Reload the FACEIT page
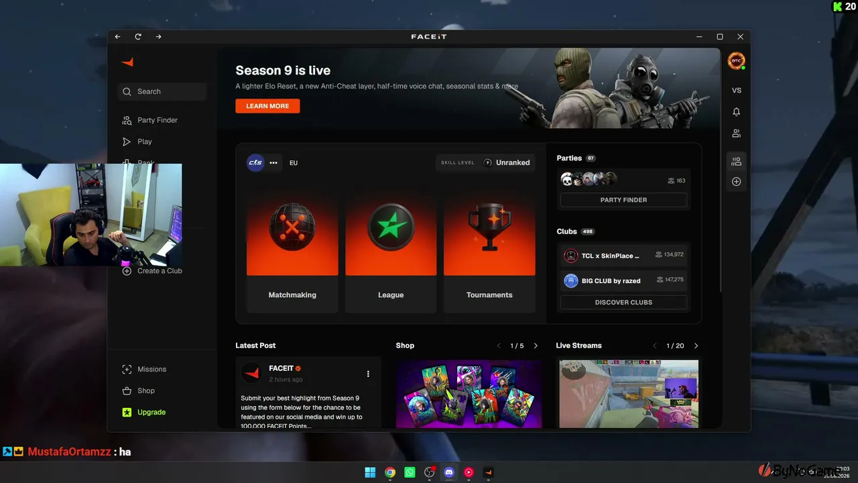Screen dimensions: 858x483 click(x=138, y=37)
